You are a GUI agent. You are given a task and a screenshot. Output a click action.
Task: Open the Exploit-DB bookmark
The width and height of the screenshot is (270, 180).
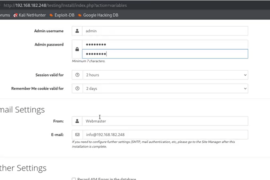[62, 15]
